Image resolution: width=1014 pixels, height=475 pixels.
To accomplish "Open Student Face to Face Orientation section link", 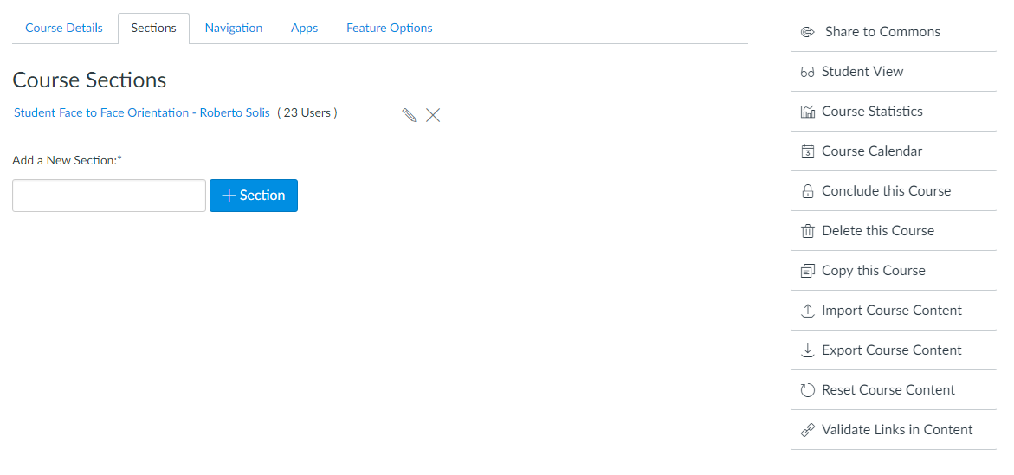I will (142, 112).
